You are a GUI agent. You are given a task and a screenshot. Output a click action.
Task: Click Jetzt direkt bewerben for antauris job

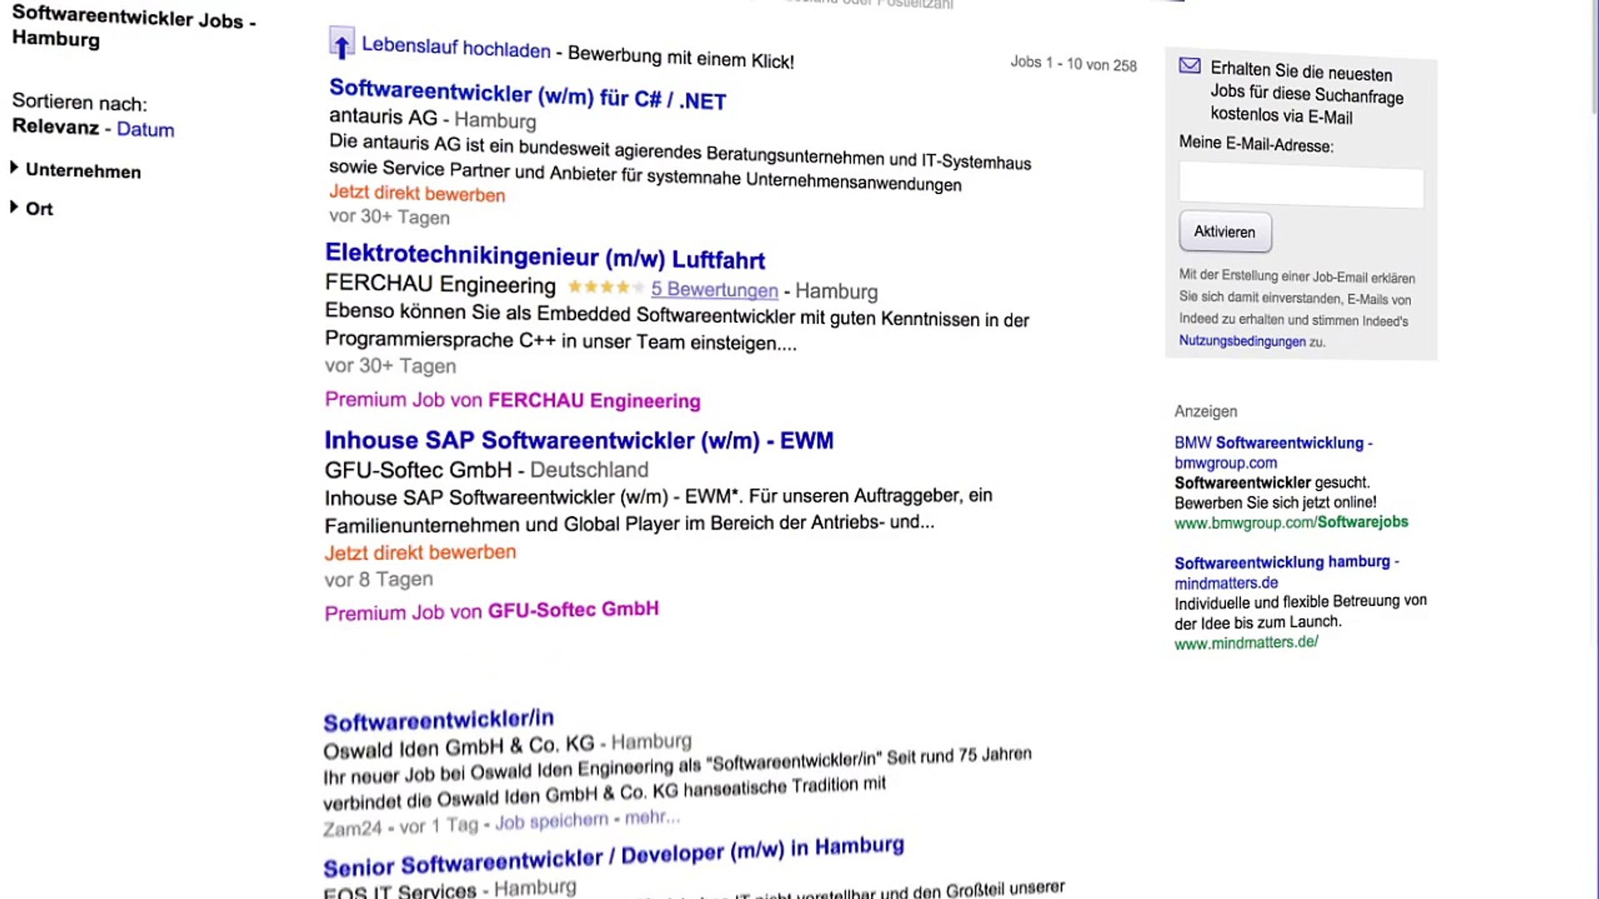pyautogui.click(x=416, y=193)
